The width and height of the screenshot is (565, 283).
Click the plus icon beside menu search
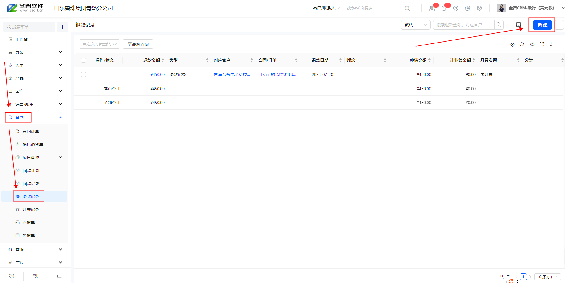click(62, 27)
